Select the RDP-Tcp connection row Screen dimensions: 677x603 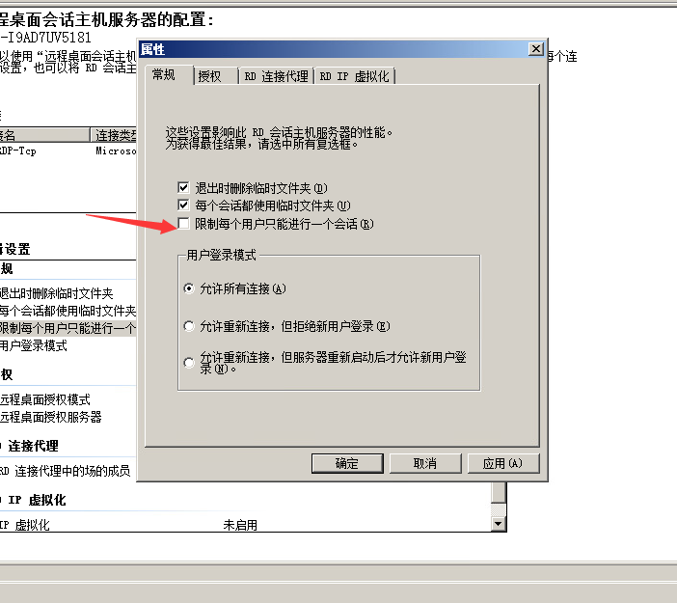pyautogui.click(x=68, y=151)
